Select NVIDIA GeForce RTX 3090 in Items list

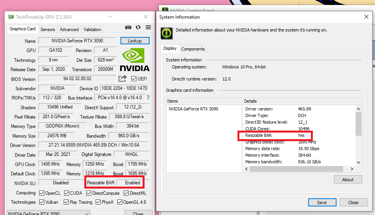coord(194,109)
